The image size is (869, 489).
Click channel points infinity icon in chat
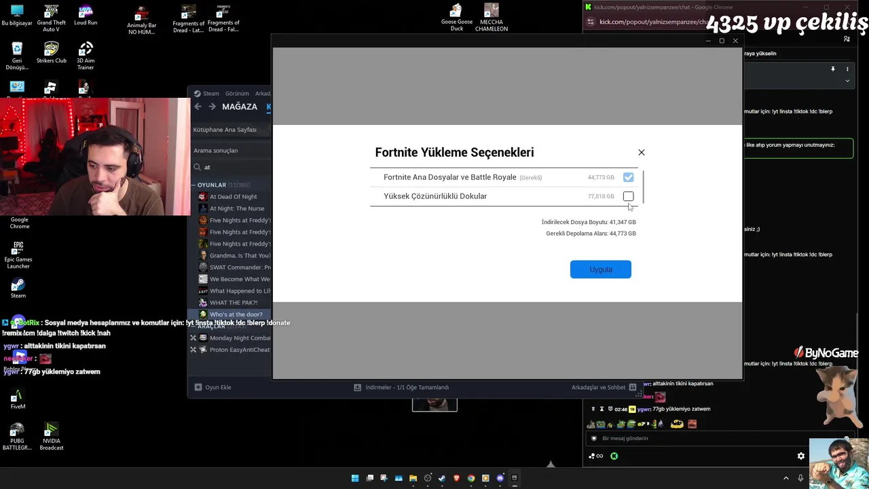pyautogui.click(x=596, y=456)
